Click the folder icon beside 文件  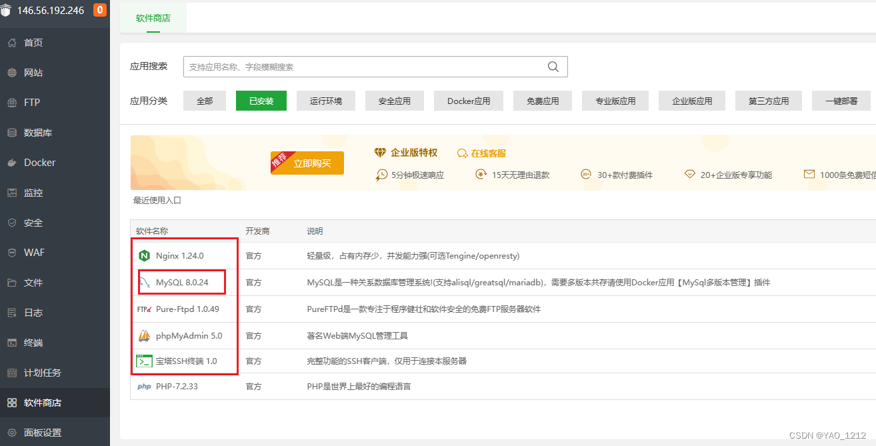click(x=12, y=283)
